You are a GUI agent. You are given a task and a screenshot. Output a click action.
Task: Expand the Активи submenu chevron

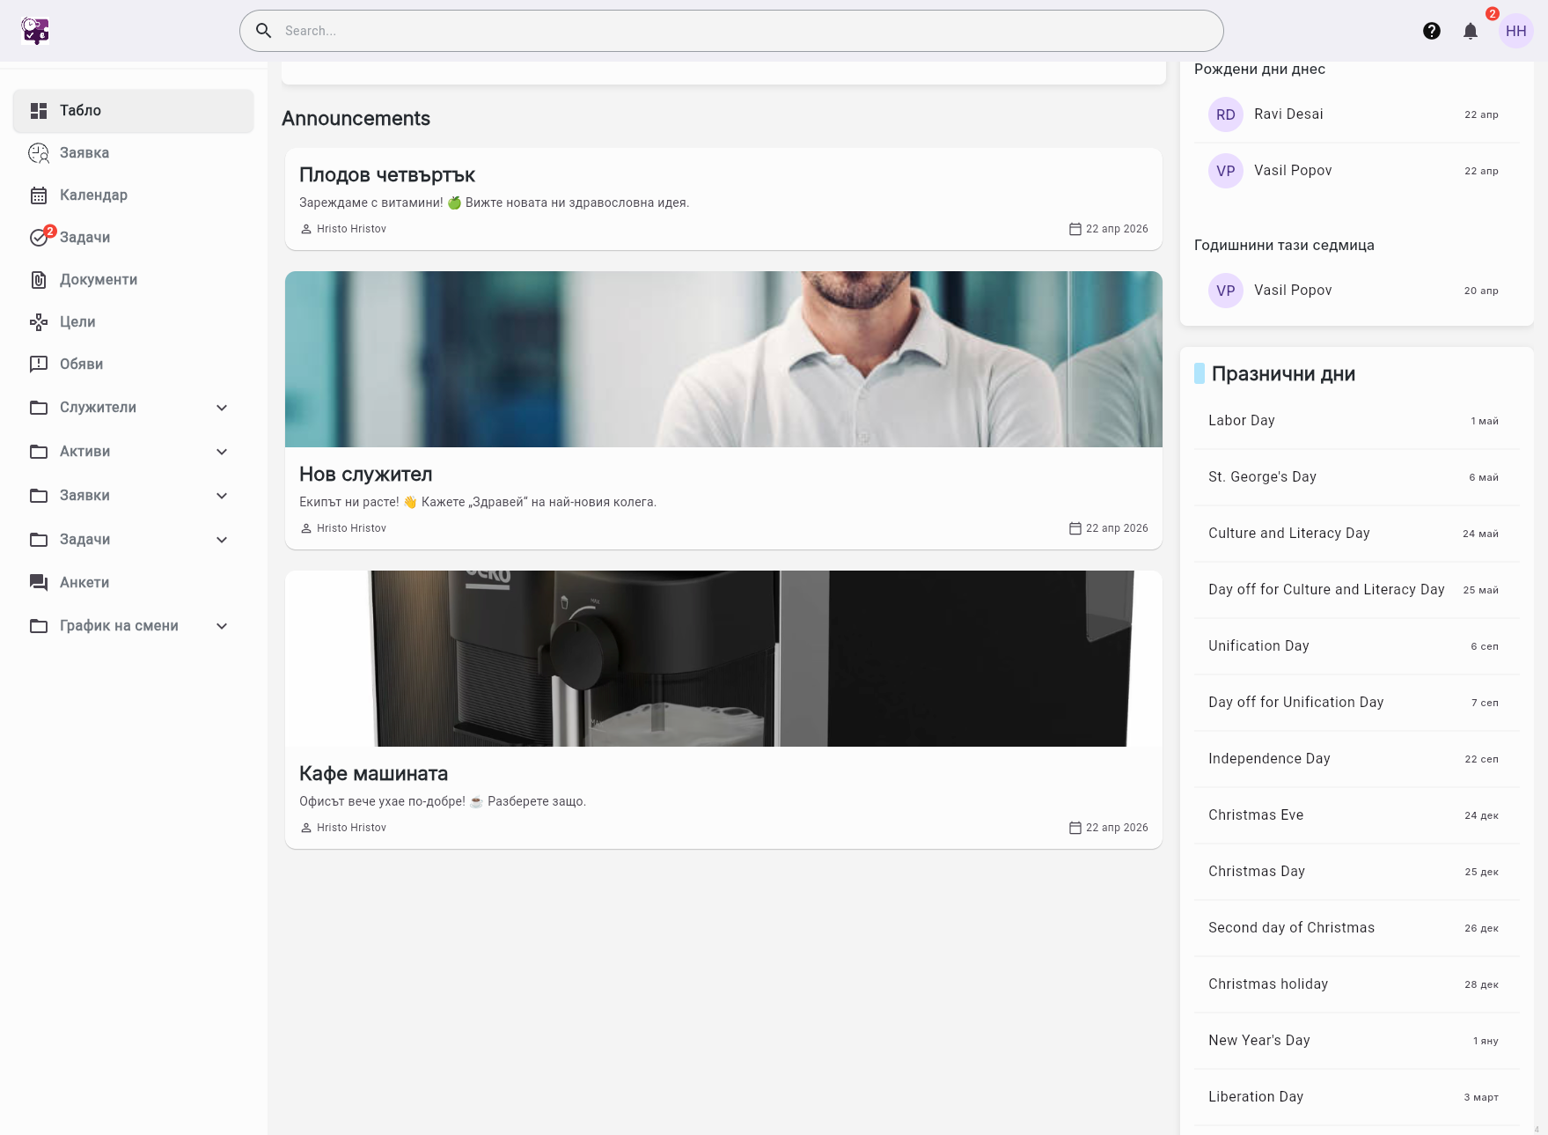point(222,451)
